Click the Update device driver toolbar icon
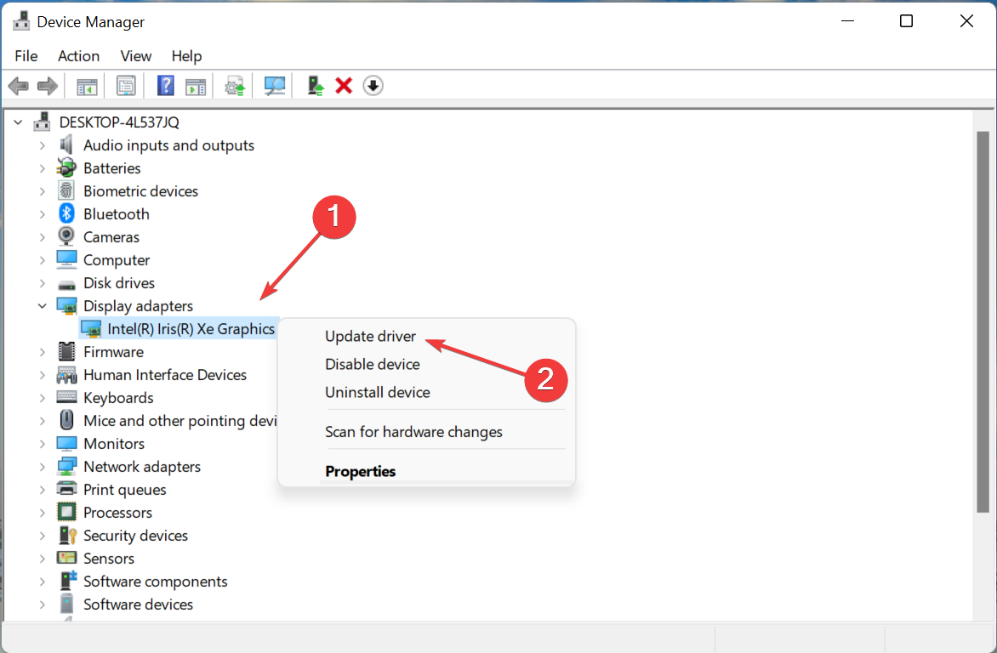997x653 pixels. coord(316,86)
